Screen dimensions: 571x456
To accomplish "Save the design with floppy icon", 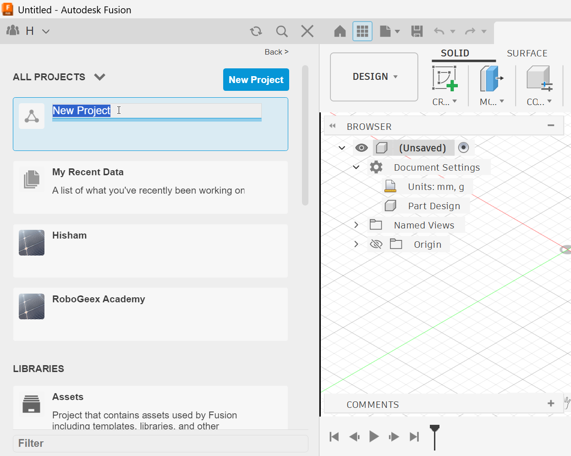I will coord(417,31).
